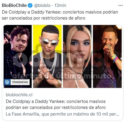Click the 13min tweet timestamp
Image resolution: width=124 pixels, height=124 pixels.
pyautogui.click(x=60, y=5)
